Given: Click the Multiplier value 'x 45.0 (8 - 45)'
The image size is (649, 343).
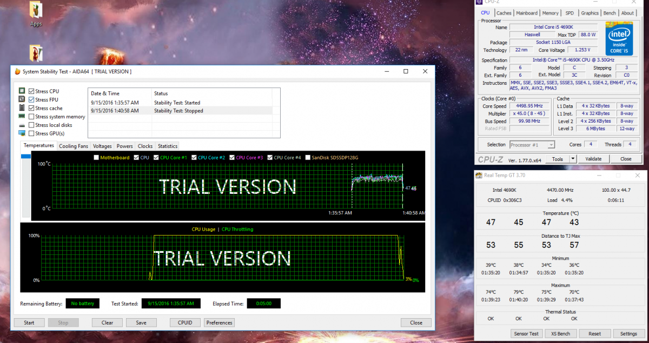Looking at the screenshot, I should coord(530,114).
